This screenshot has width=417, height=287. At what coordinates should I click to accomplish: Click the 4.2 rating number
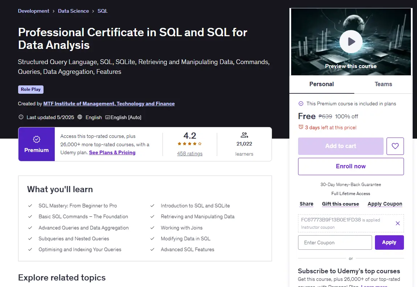coord(190,136)
